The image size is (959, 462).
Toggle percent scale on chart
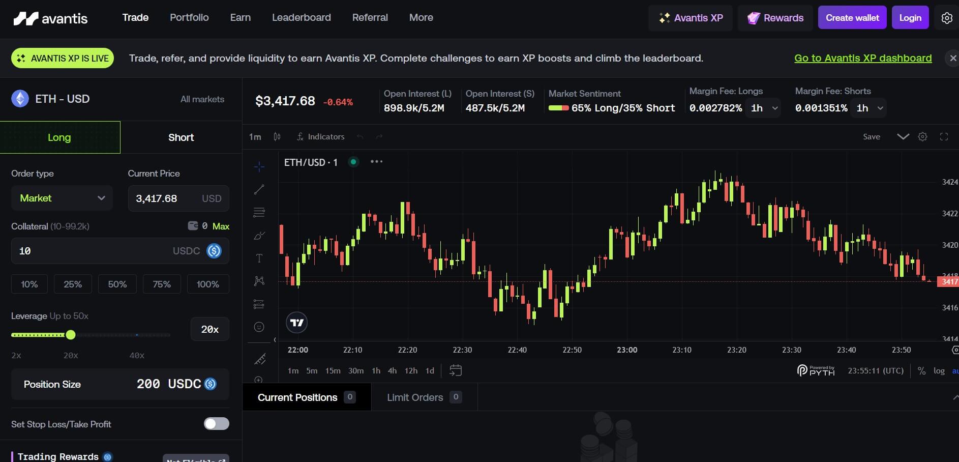pos(921,371)
